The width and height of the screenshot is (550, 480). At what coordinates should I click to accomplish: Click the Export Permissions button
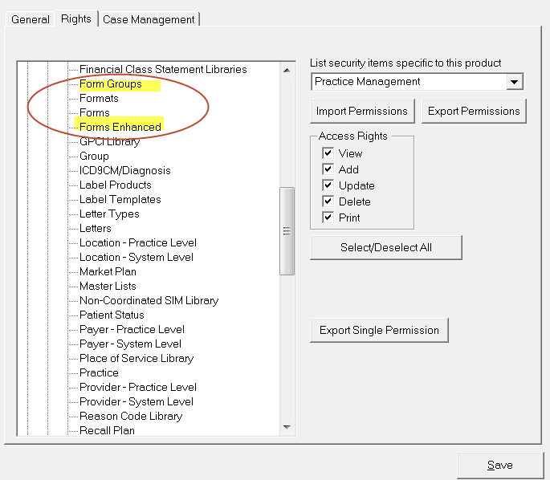[474, 111]
